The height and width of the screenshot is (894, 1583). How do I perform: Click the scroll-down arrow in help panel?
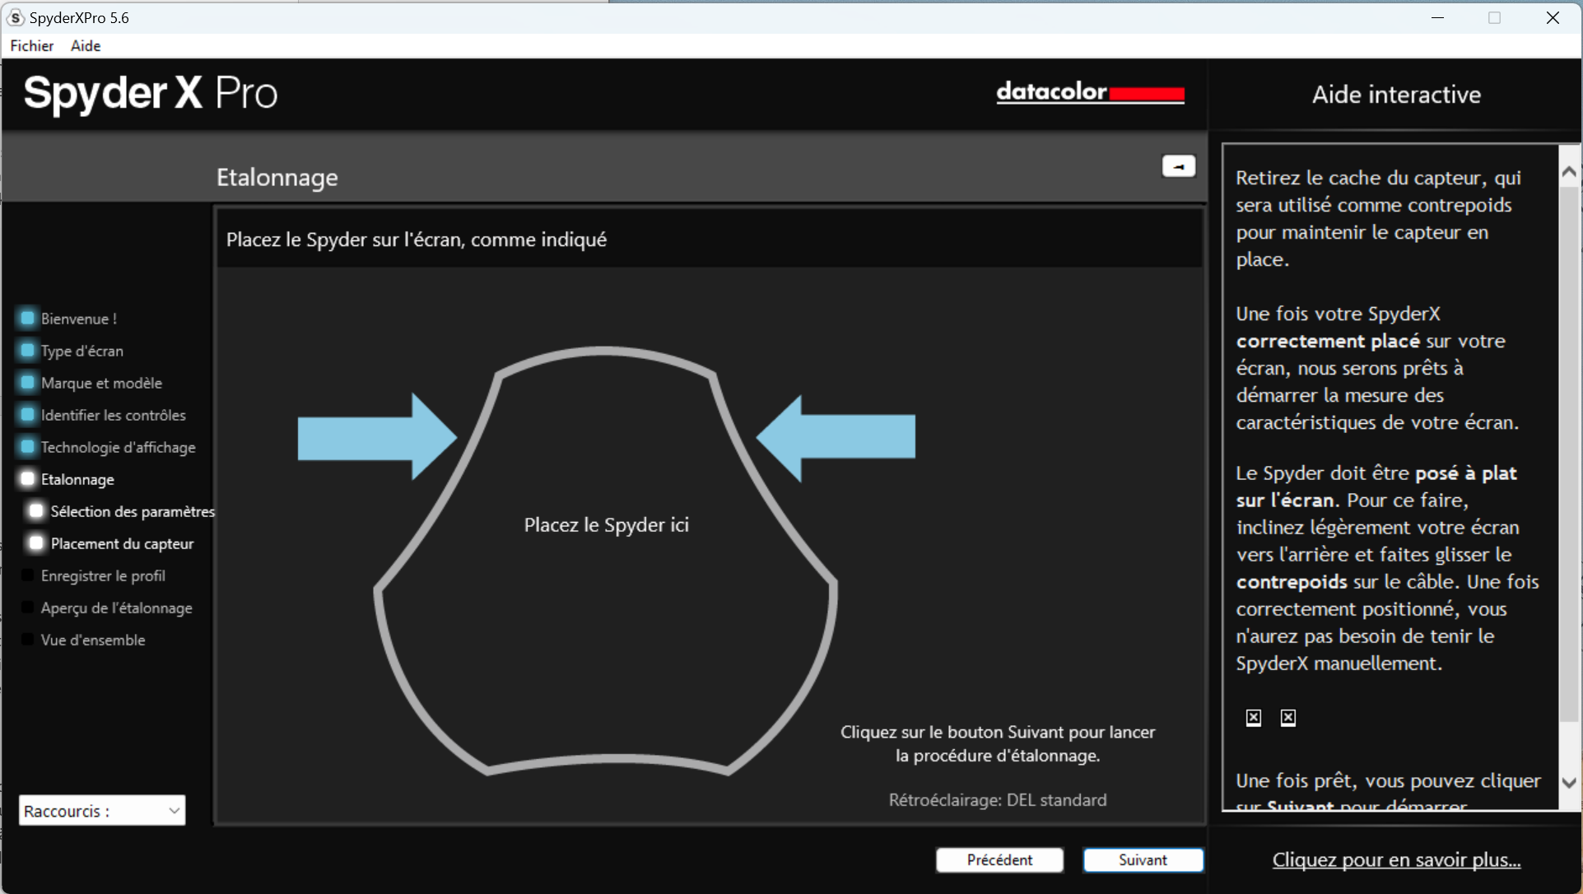(x=1569, y=783)
